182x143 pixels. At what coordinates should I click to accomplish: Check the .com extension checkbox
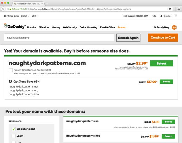coord(14,136)
